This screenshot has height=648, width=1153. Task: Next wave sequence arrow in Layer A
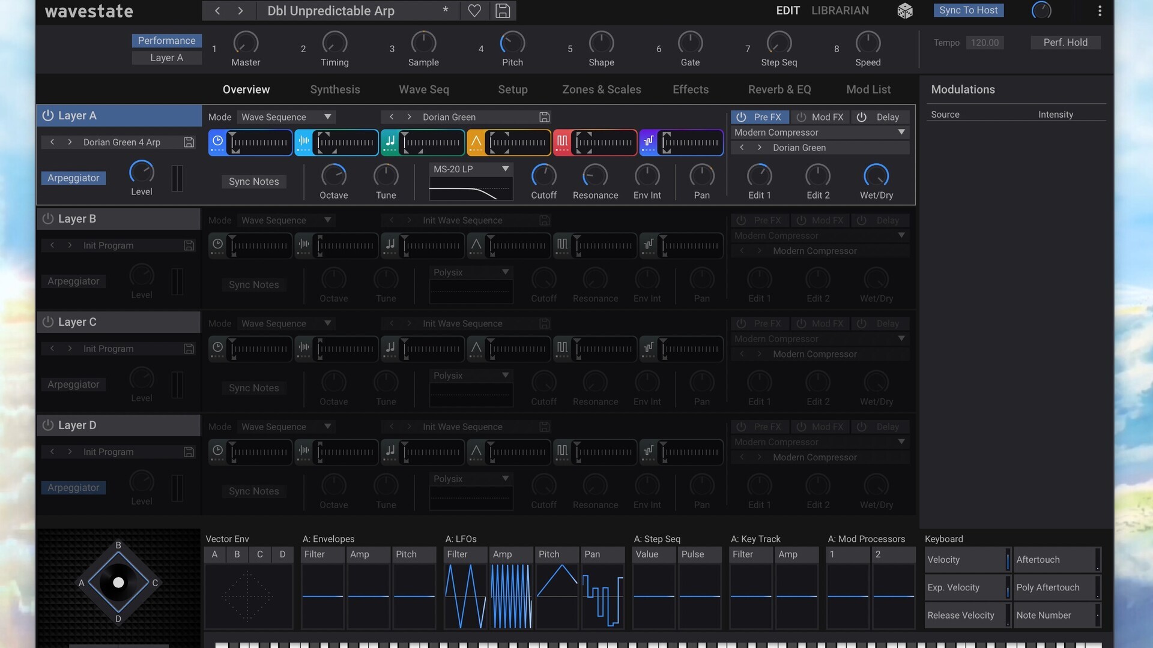[409, 117]
